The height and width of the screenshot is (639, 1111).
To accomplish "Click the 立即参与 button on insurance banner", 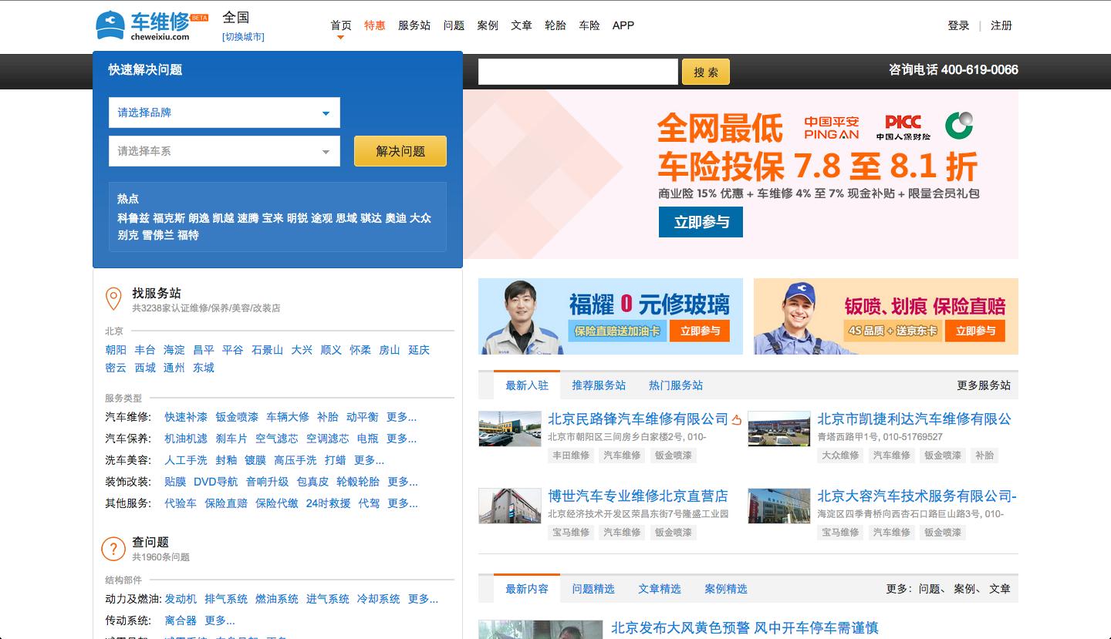I will (x=701, y=222).
